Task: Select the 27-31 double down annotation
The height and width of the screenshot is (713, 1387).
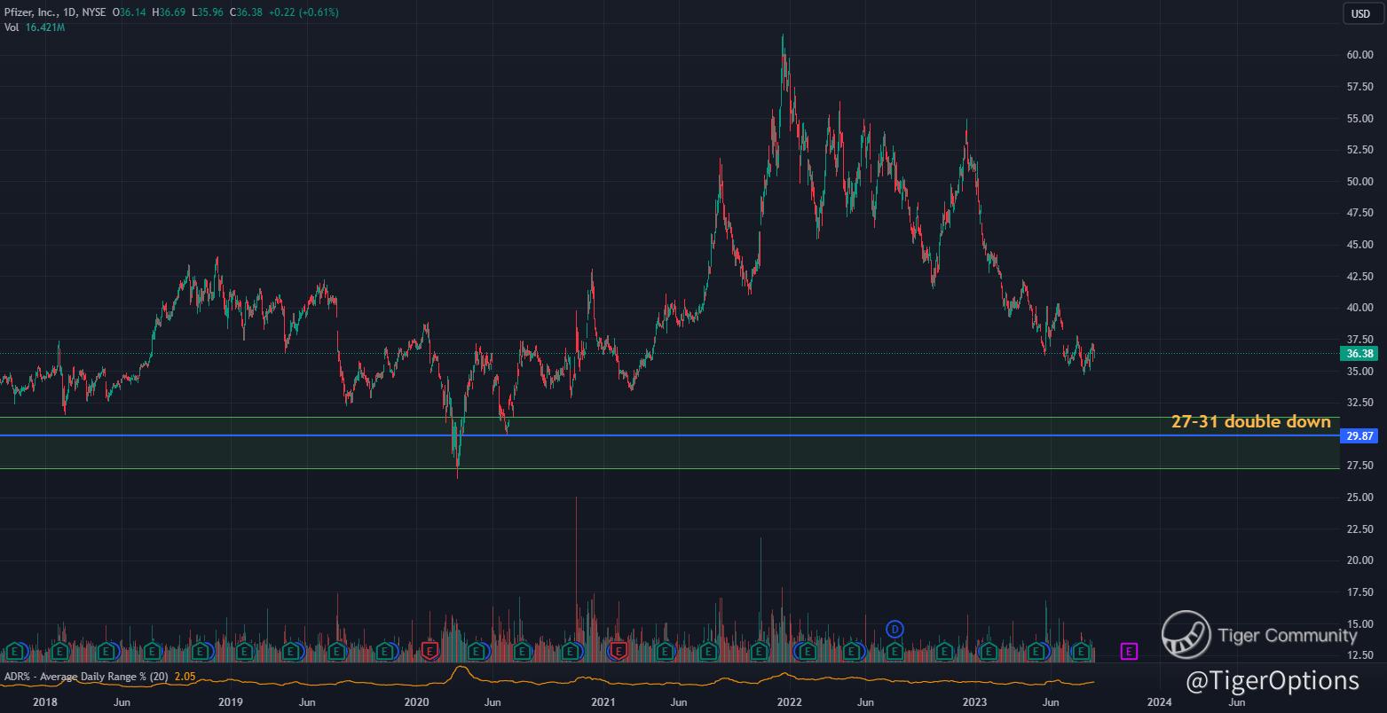Action: (1250, 422)
